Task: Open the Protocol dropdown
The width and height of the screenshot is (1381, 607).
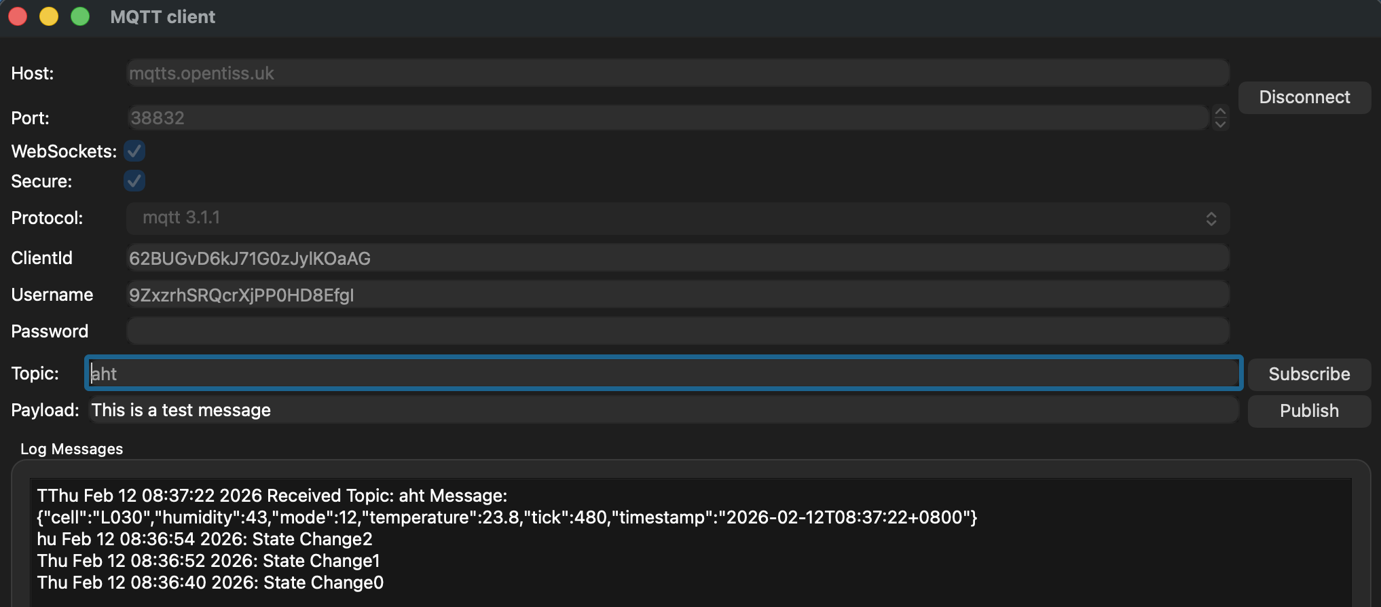Action: (677, 218)
